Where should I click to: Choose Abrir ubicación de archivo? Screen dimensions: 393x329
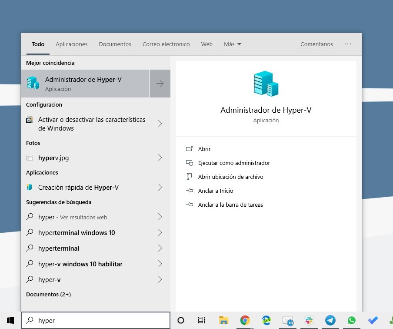230,177
